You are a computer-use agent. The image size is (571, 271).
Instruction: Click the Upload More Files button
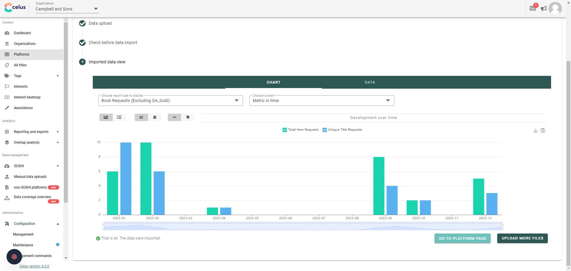(522, 238)
